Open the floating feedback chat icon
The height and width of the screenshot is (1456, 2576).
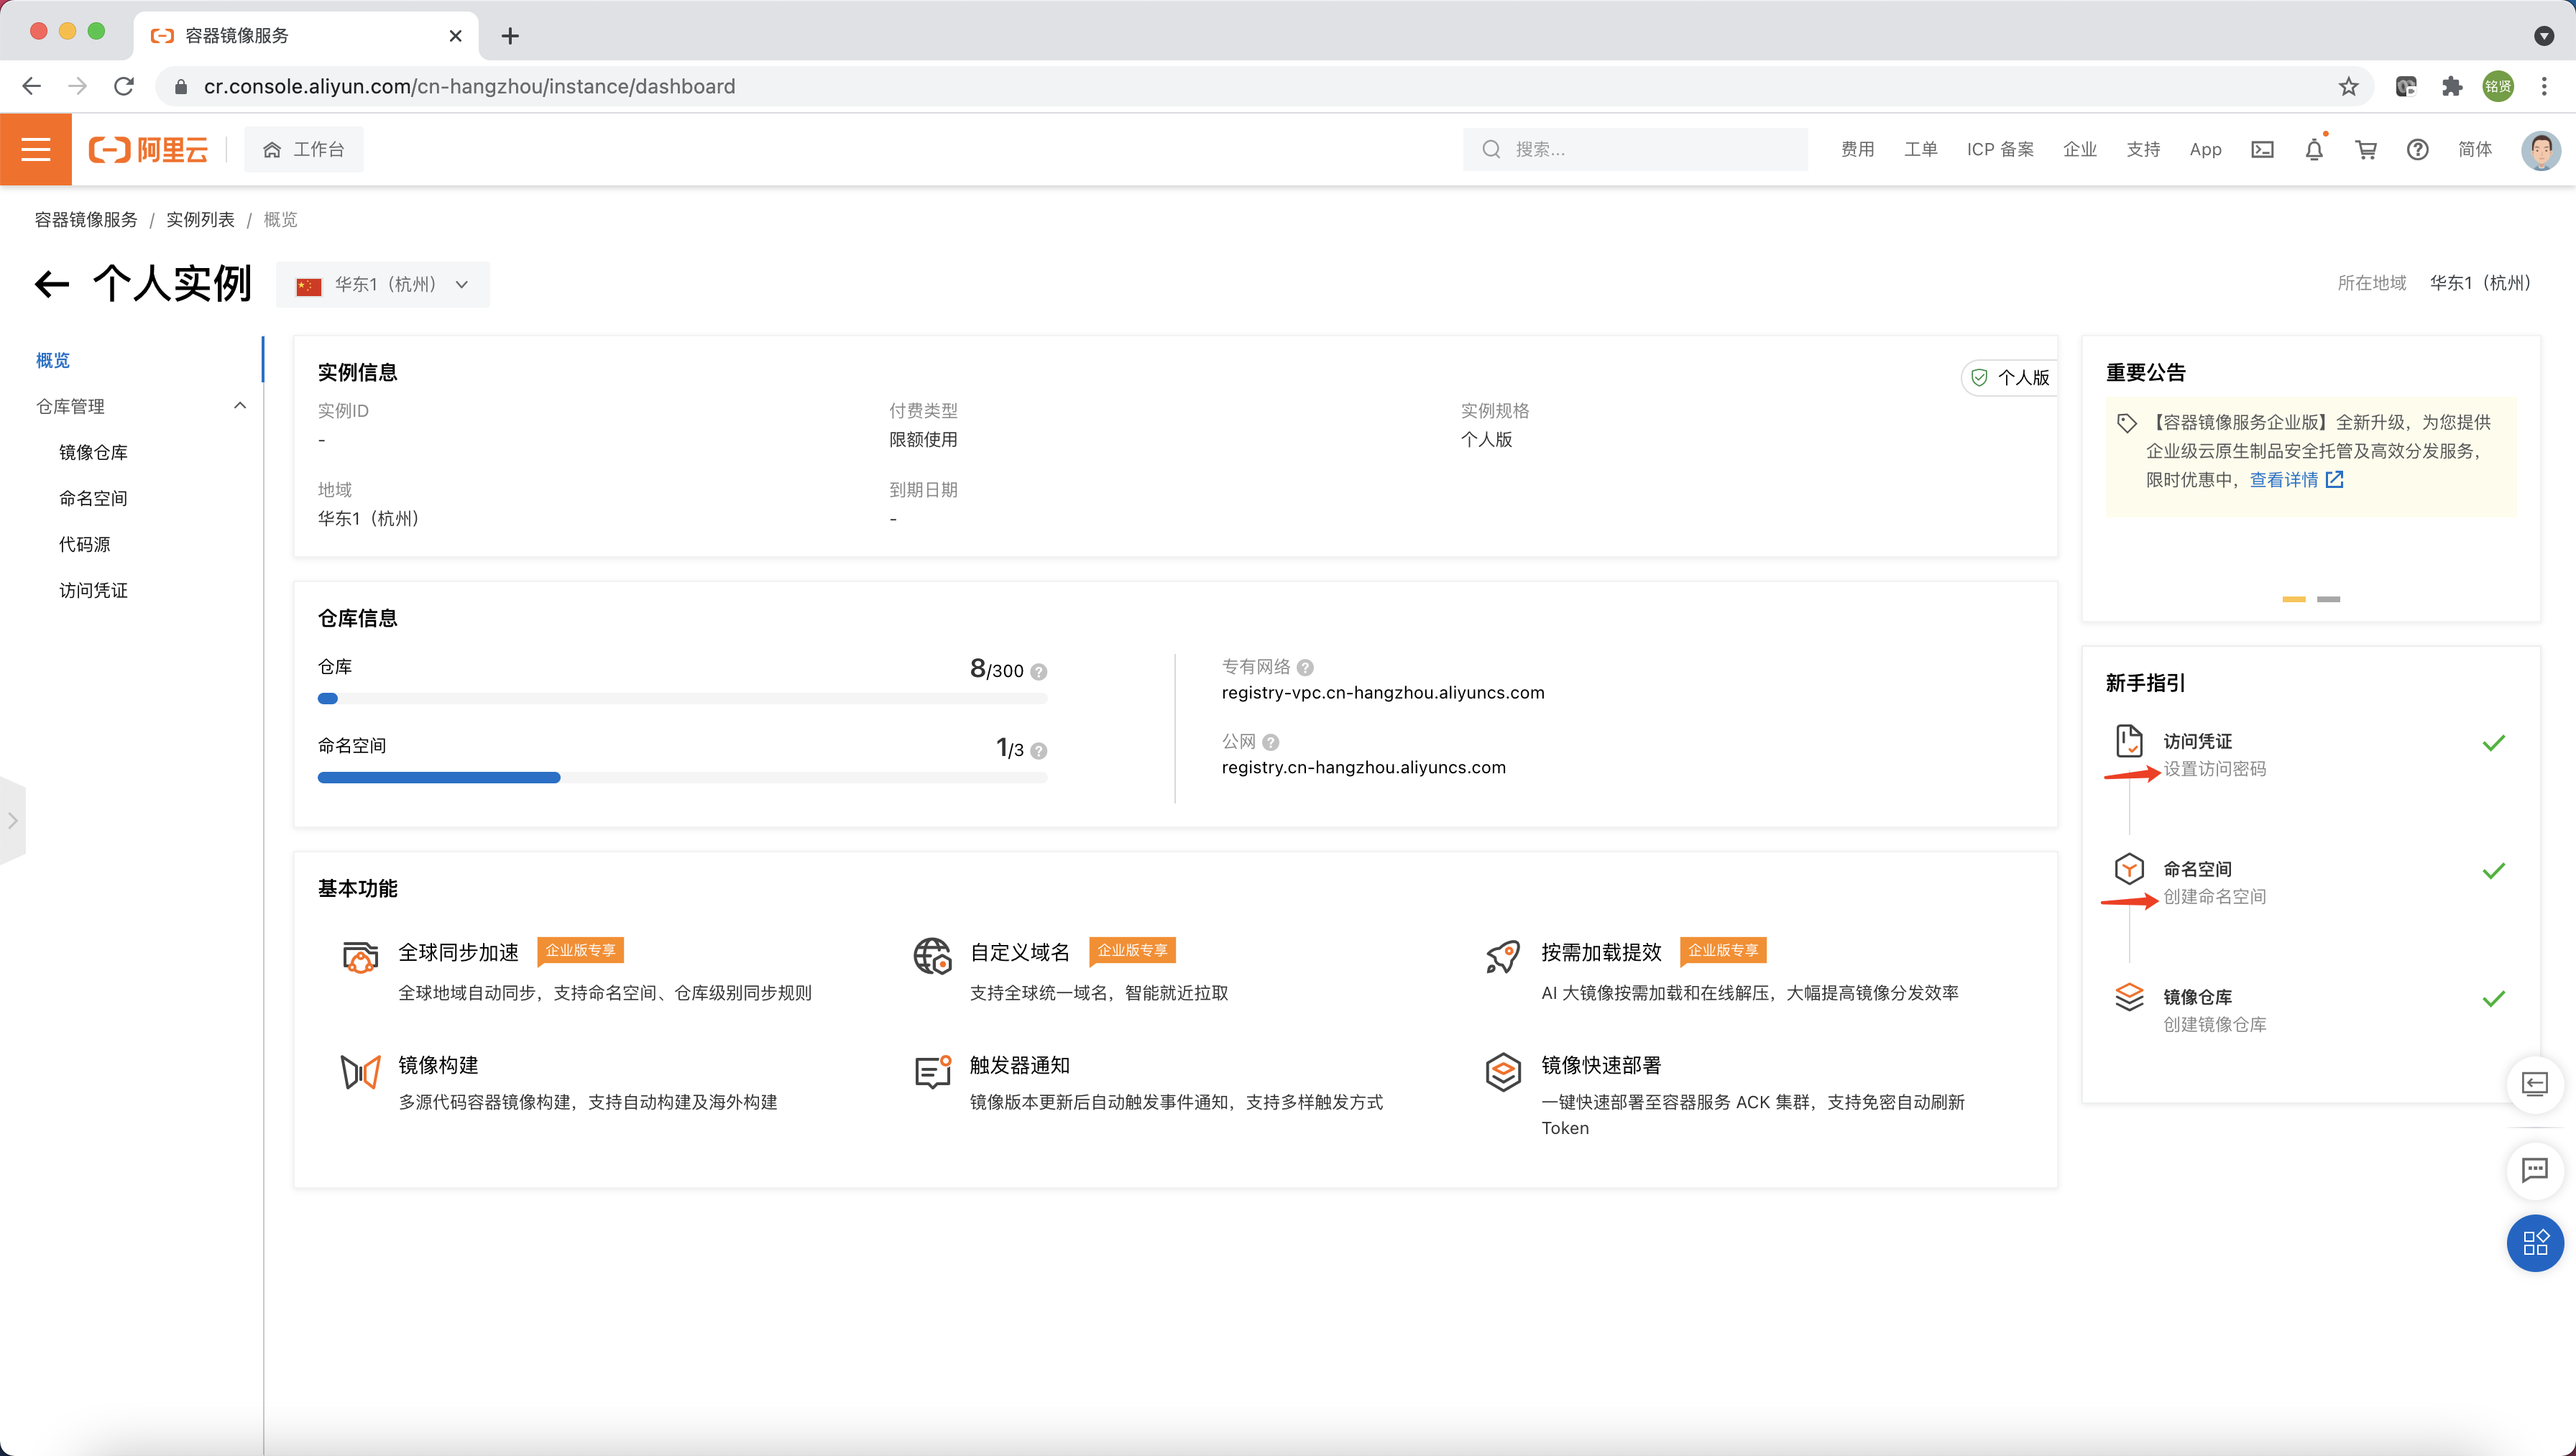pos(2535,1169)
